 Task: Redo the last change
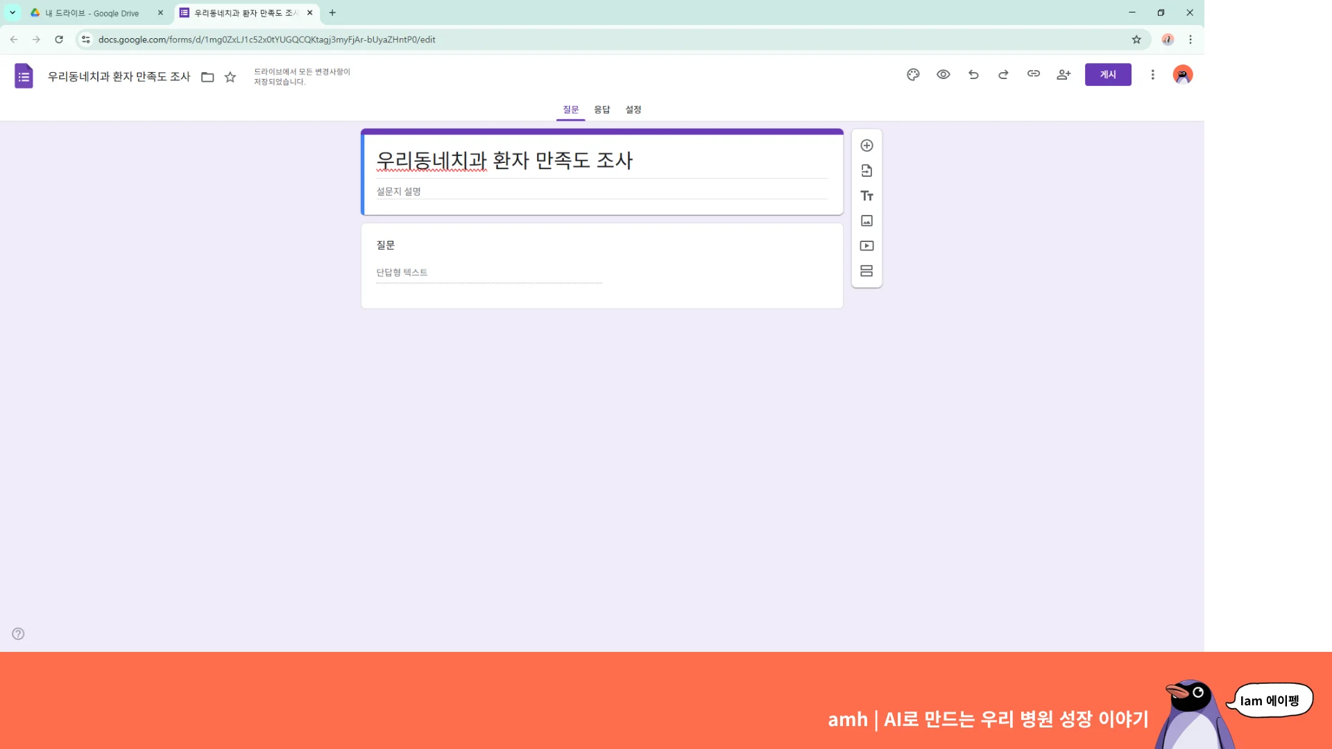pyautogui.click(x=1003, y=74)
